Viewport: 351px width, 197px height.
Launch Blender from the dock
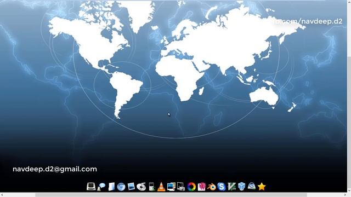coord(212,187)
